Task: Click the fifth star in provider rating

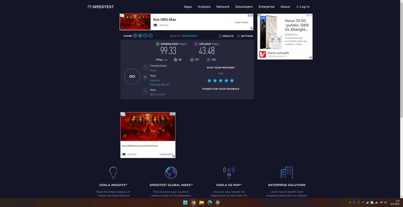Action: pyautogui.click(x=232, y=80)
